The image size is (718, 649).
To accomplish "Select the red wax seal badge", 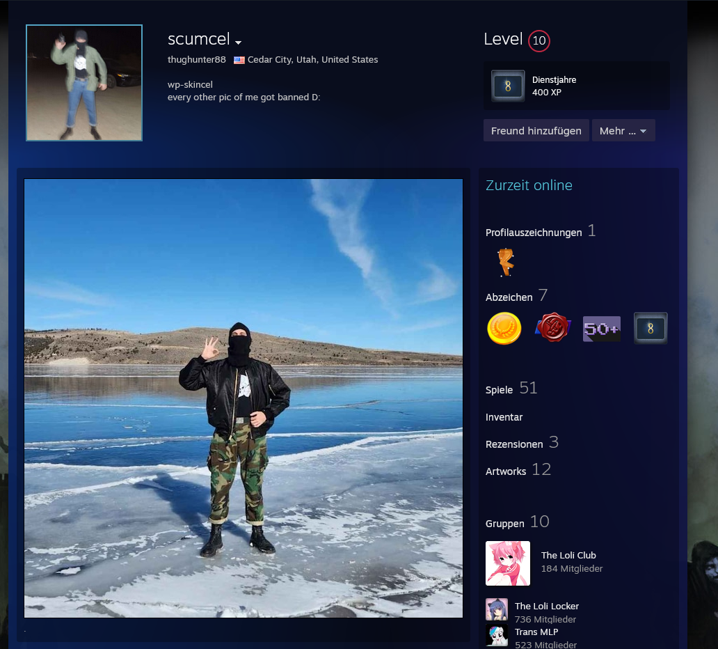I will [x=553, y=328].
